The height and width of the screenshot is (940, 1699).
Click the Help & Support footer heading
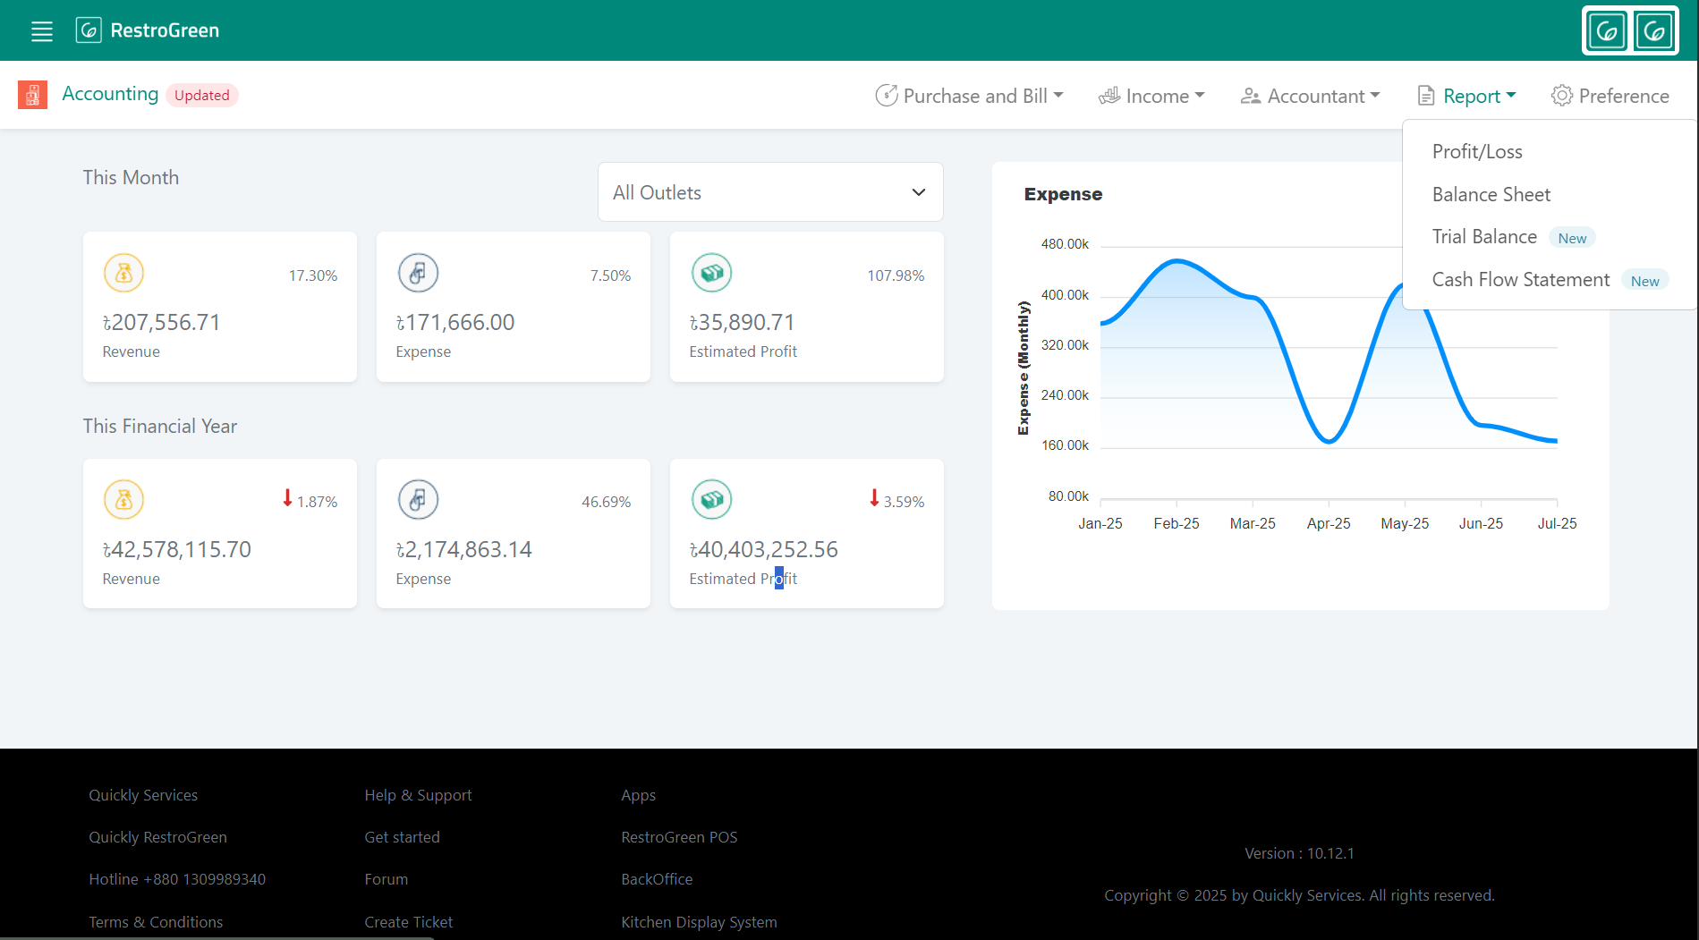[418, 795]
